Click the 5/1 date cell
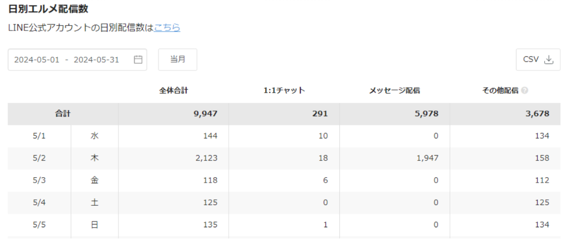568x247 pixels. (x=39, y=136)
